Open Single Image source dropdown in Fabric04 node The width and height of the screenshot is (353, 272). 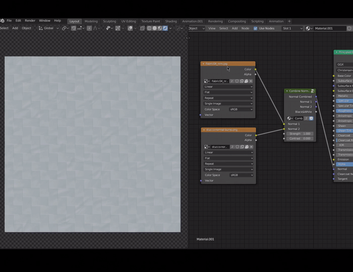coord(228,104)
